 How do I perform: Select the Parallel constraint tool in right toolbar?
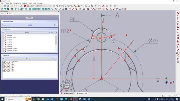(x=178, y=24)
